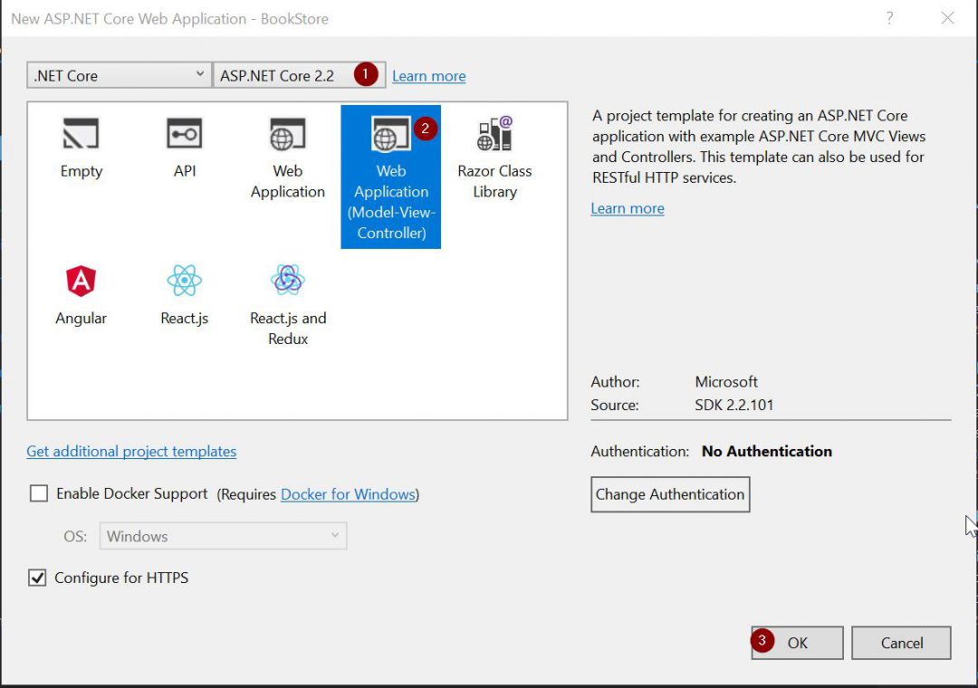Click the Change Authentication button
978x688 pixels.
pyautogui.click(x=670, y=494)
